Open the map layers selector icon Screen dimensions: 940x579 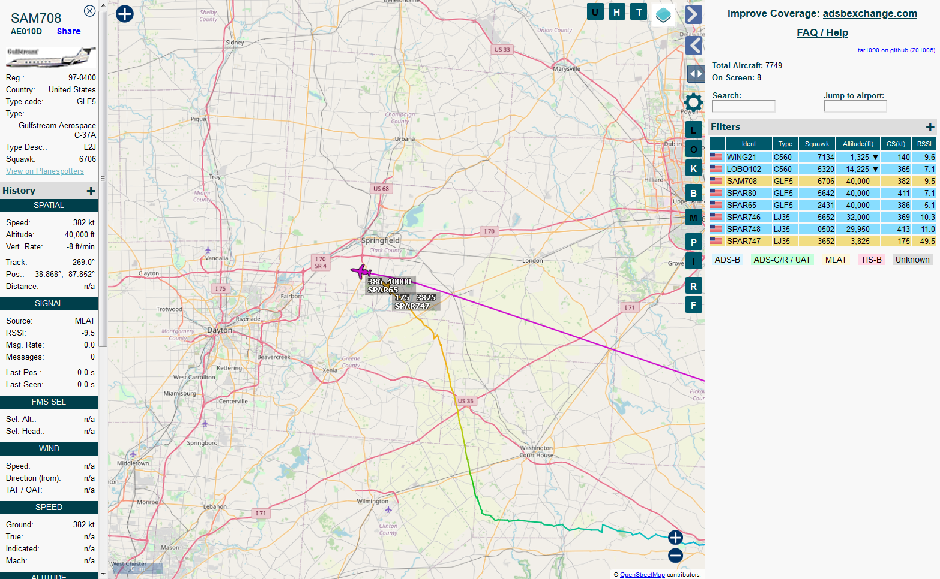click(x=663, y=14)
